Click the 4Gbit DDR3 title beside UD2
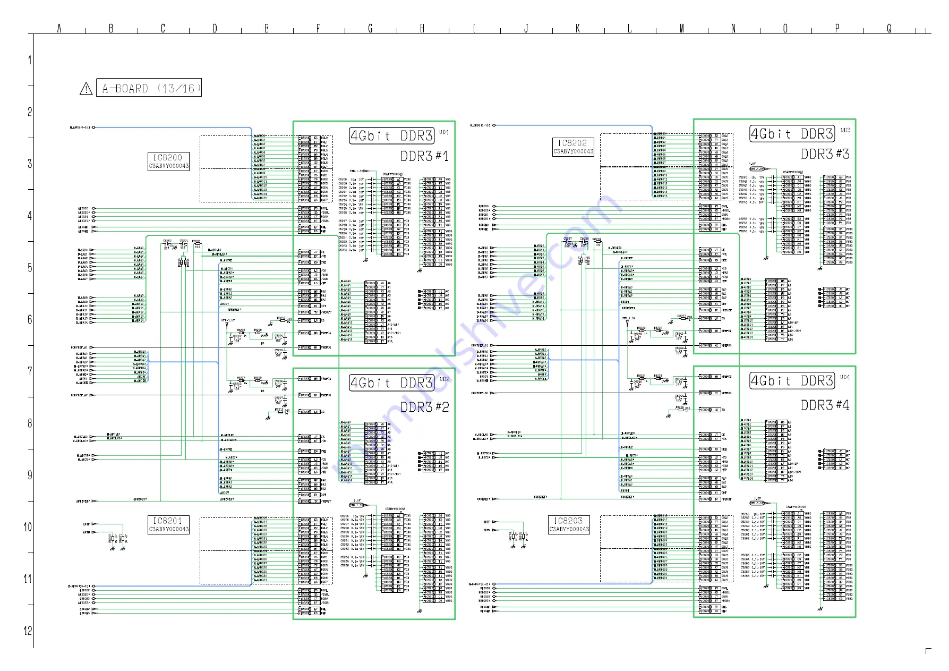 [x=392, y=383]
